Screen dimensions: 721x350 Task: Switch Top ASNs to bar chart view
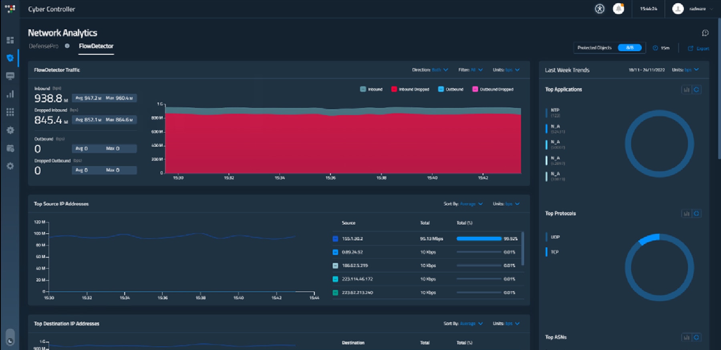tap(686, 338)
